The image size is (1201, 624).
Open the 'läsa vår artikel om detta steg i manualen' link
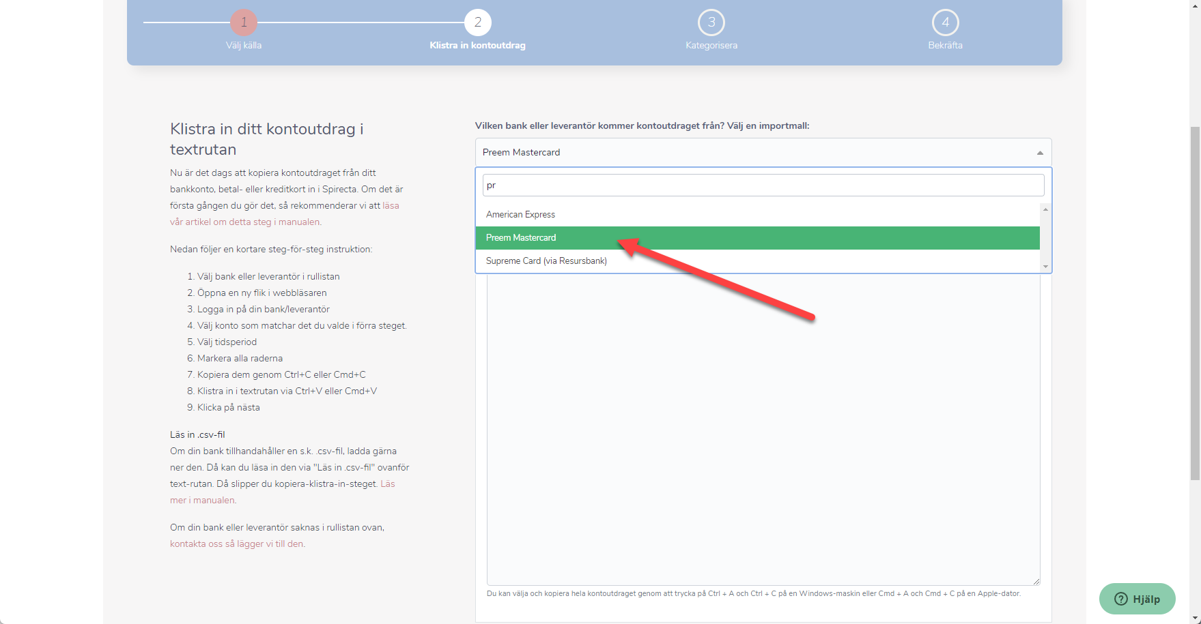click(285, 213)
